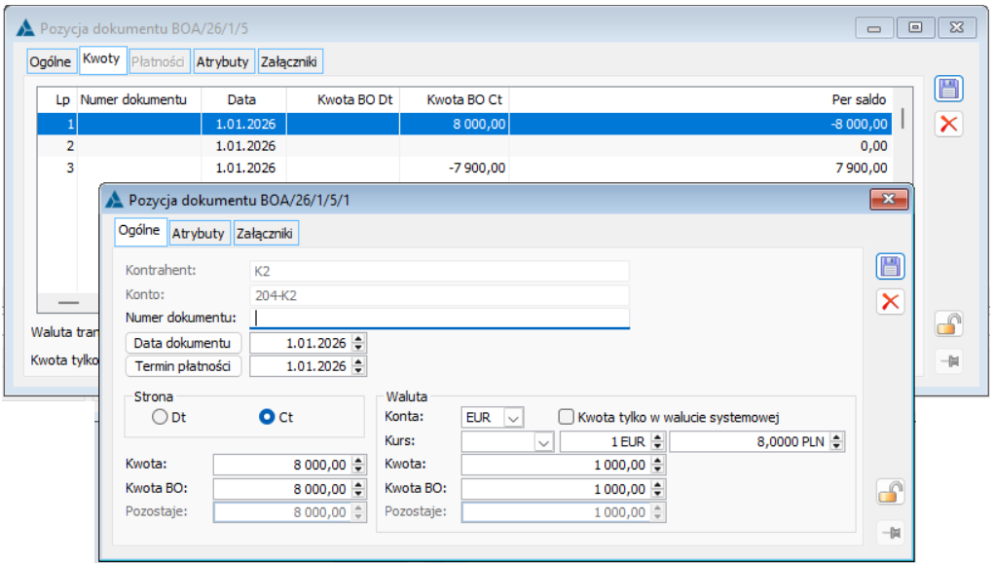Close the BOA/26/1/5/1 dialog window
The height and width of the screenshot is (564, 994).
point(889,200)
